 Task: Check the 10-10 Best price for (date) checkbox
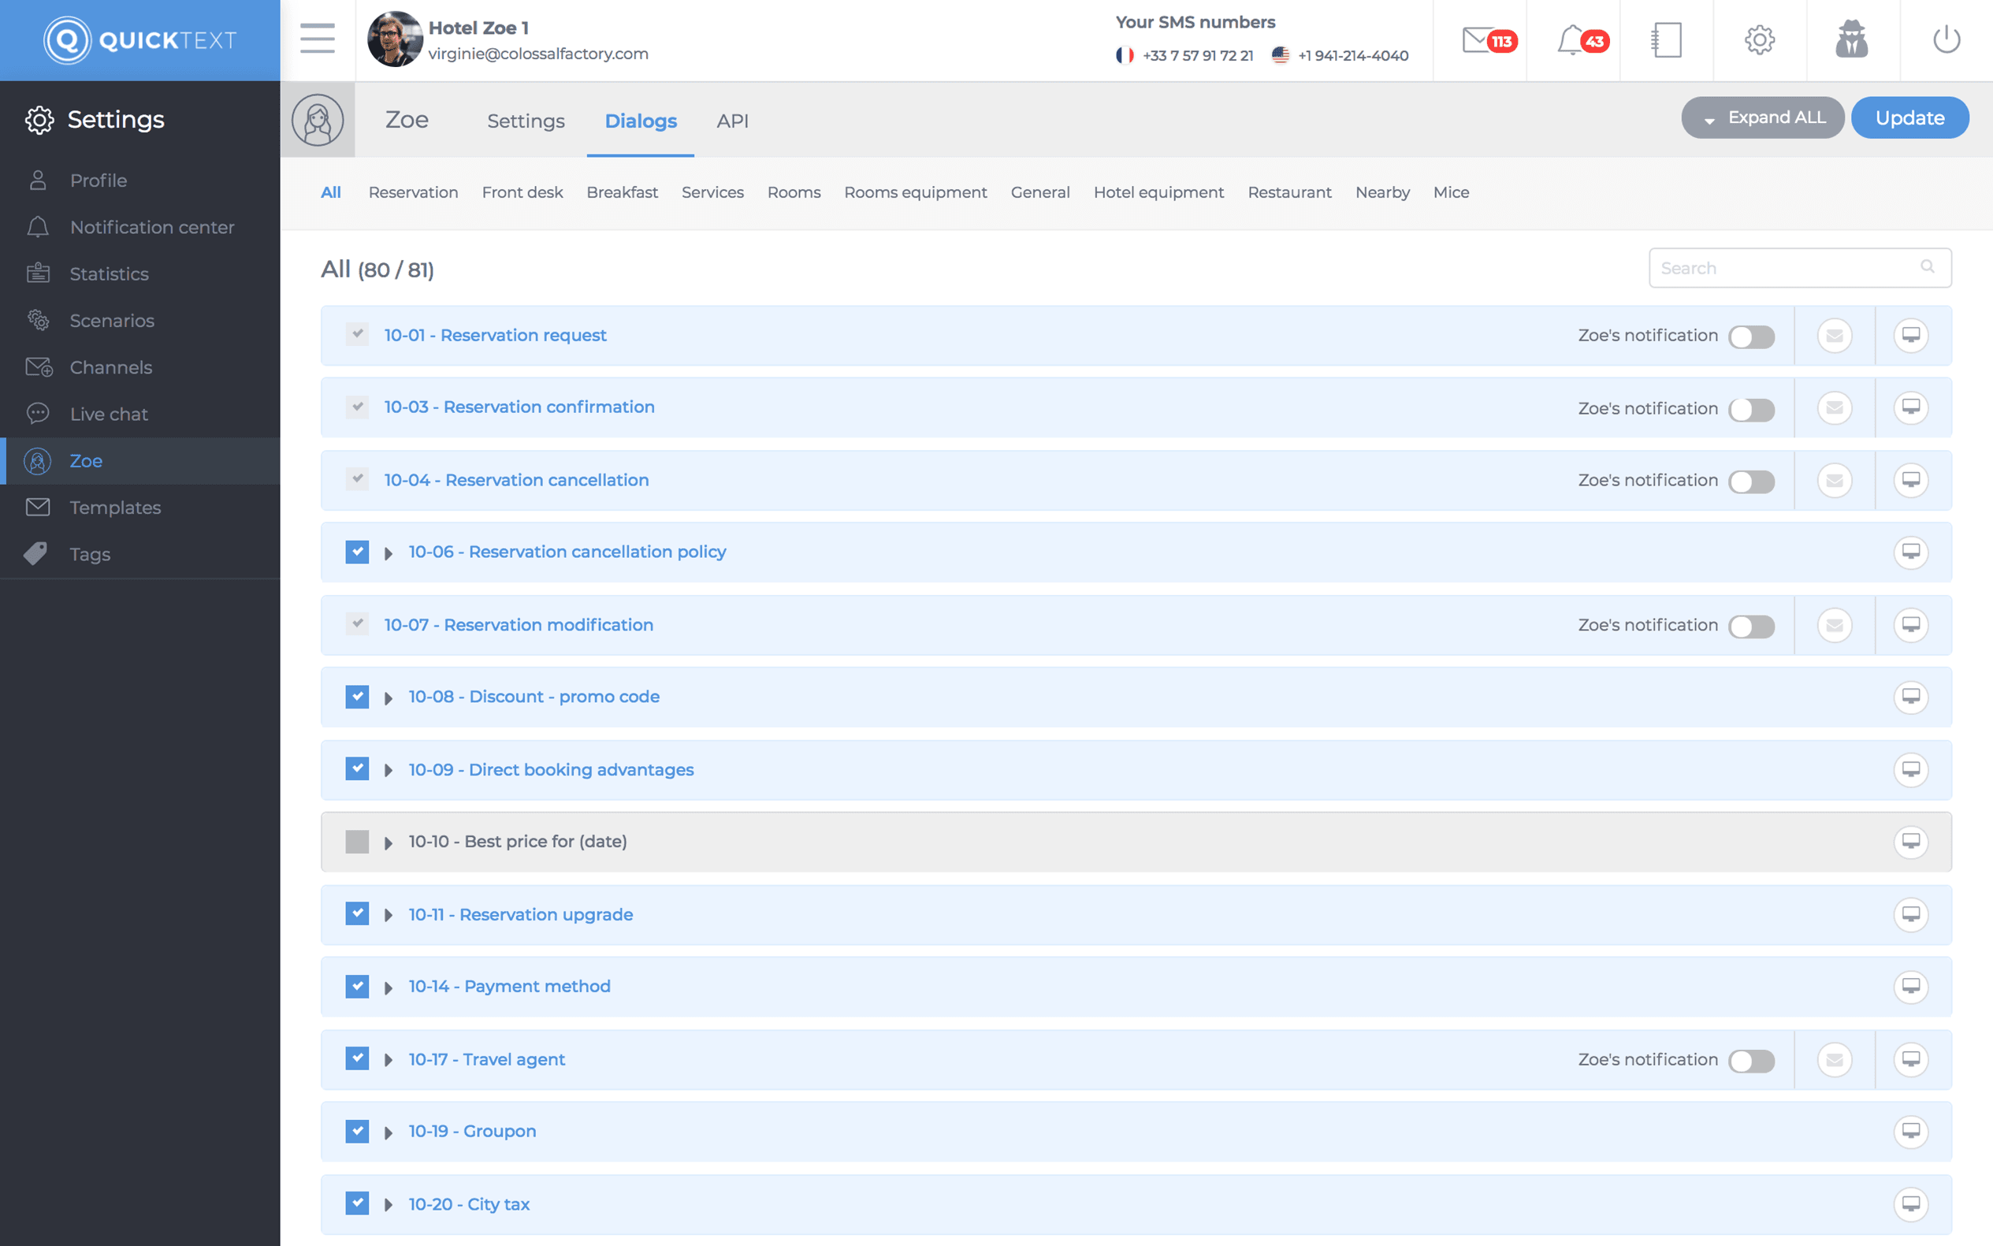(357, 842)
